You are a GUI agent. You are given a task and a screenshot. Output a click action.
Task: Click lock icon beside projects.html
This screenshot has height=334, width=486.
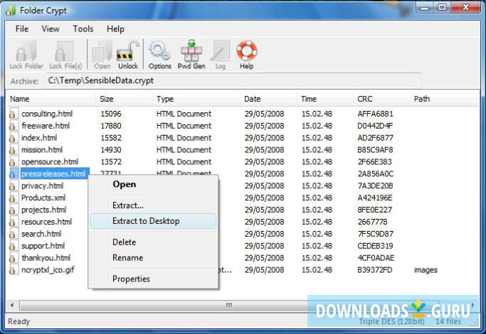(13, 210)
